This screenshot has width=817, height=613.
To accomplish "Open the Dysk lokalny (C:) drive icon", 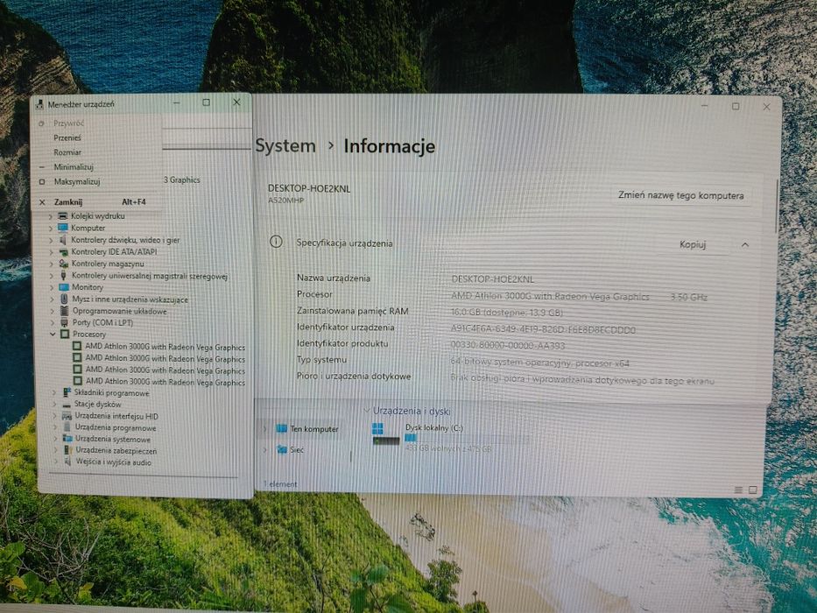I will click(385, 434).
